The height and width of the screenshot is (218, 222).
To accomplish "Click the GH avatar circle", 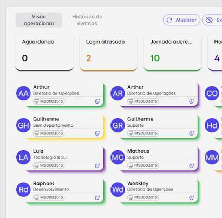I will (x=23, y=125).
